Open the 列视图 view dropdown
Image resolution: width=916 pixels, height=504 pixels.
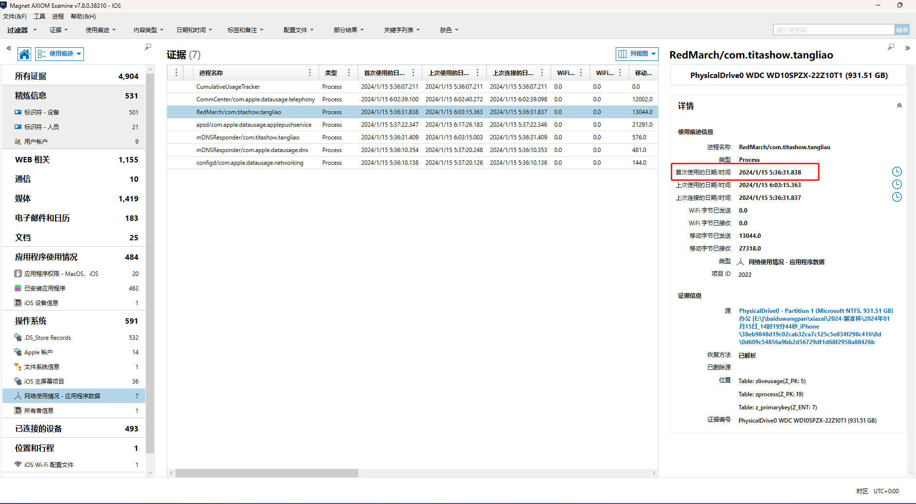point(637,54)
